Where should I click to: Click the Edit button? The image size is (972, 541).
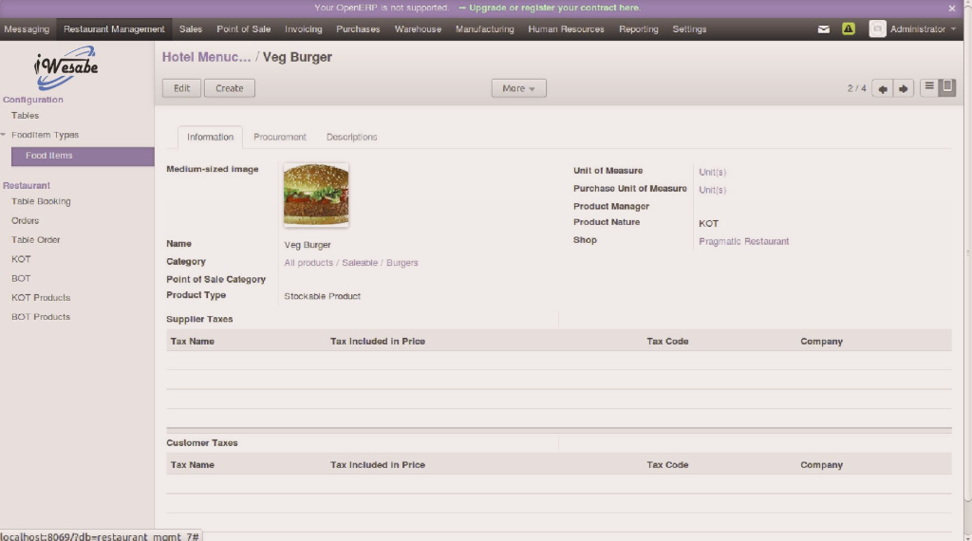tap(181, 88)
